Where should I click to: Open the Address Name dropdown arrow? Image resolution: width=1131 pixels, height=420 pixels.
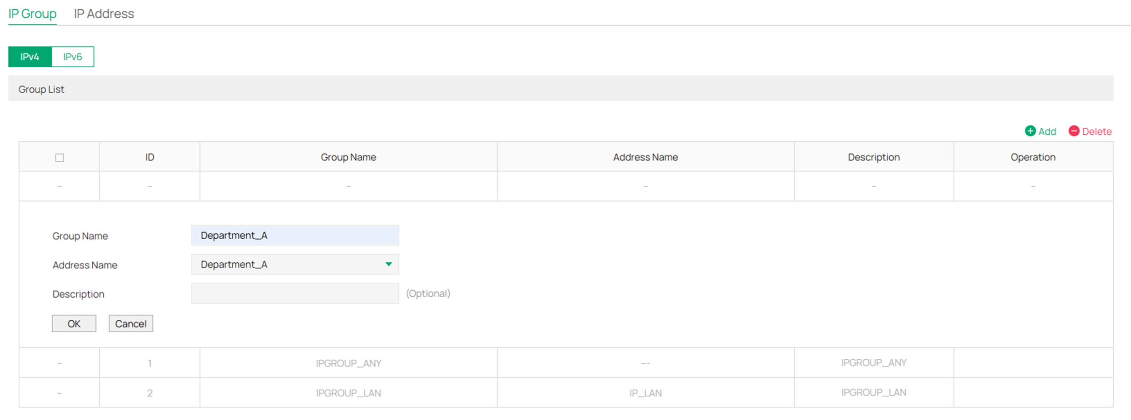pyautogui.click(x=389, y=264)
